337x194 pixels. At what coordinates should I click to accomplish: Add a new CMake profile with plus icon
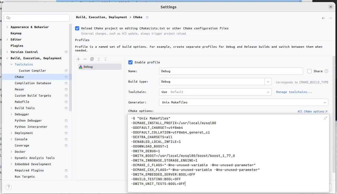(x=78, y=59)
